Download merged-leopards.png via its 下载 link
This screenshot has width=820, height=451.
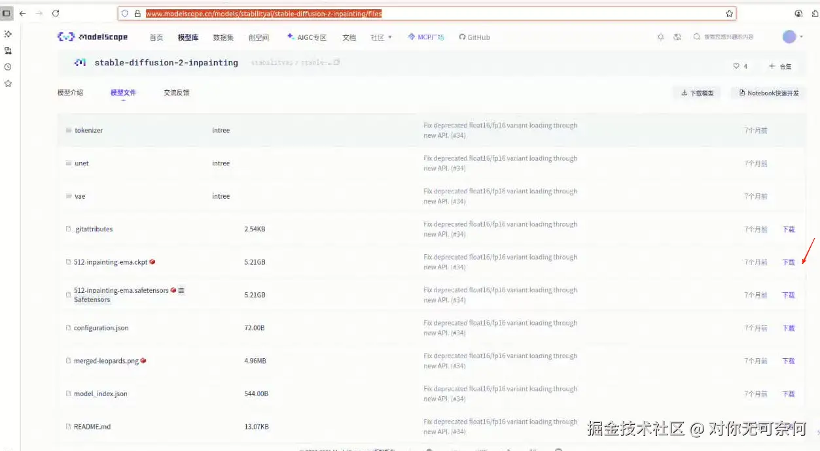789,361
